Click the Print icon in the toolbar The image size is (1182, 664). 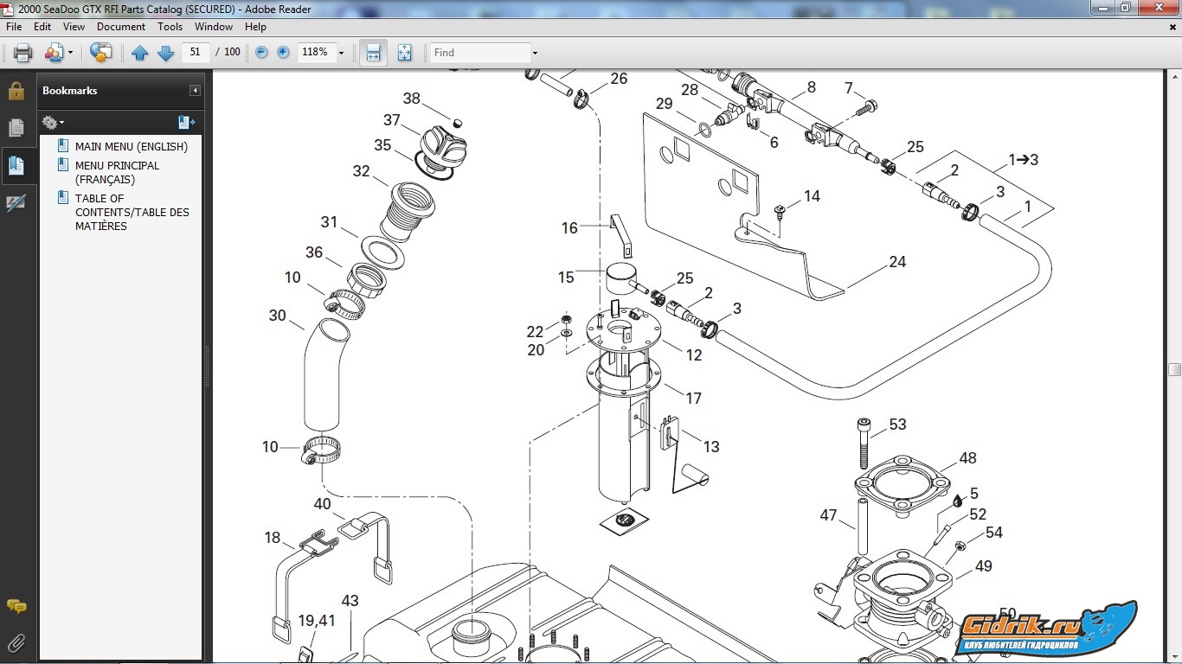tap(23, 53)
